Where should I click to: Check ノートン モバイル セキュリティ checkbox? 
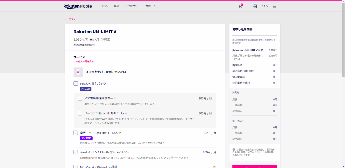80,113
